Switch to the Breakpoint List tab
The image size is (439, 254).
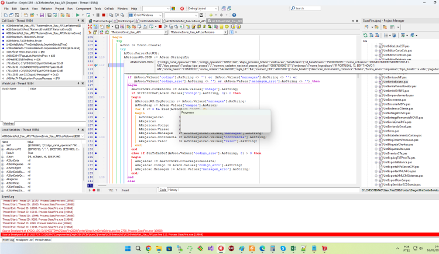[x=24, y=240]
